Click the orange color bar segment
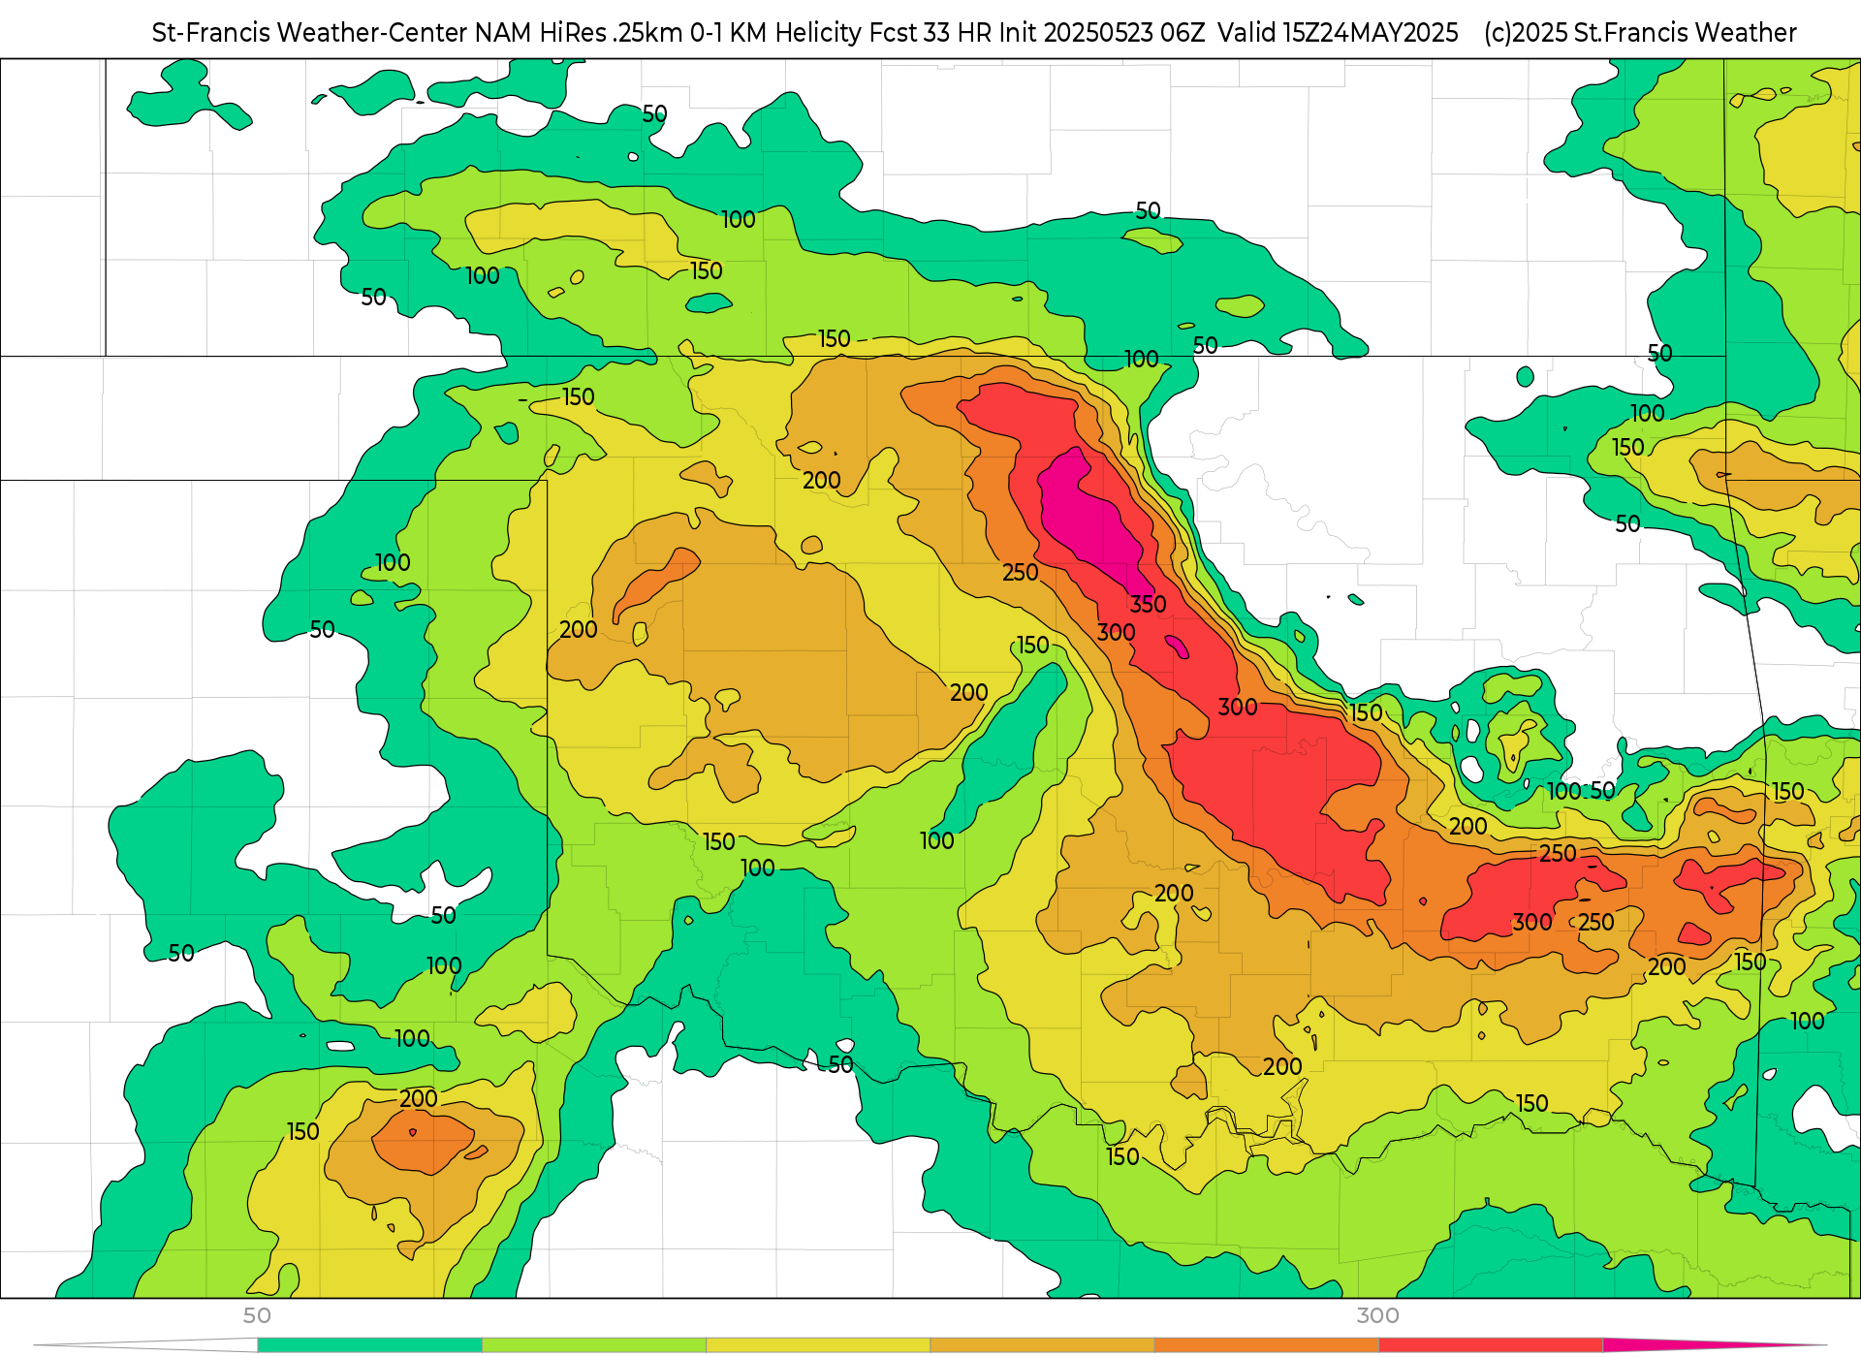This screenshot has width=1861, height=1357. tap(1266, 1345)
